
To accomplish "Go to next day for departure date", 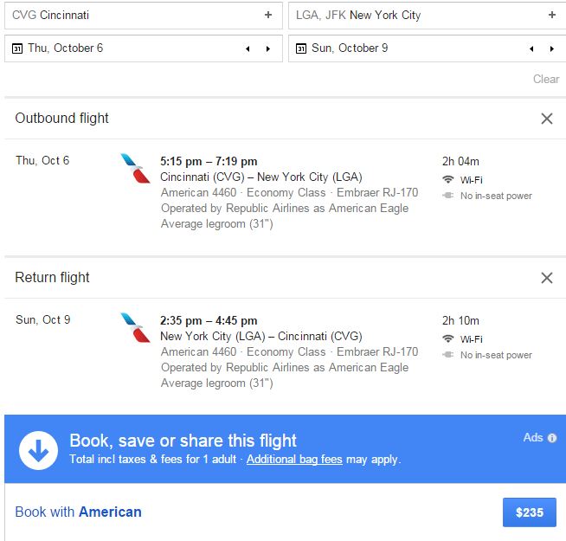I will [x=268, y=48].
